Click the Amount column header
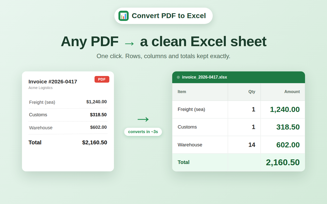 pyautogui.click(x=283, y=92)
